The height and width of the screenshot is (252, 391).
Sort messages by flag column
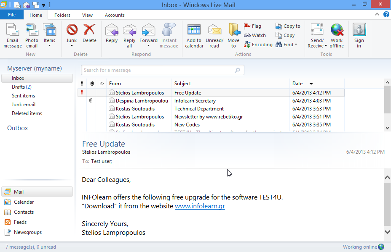point(101,84)
